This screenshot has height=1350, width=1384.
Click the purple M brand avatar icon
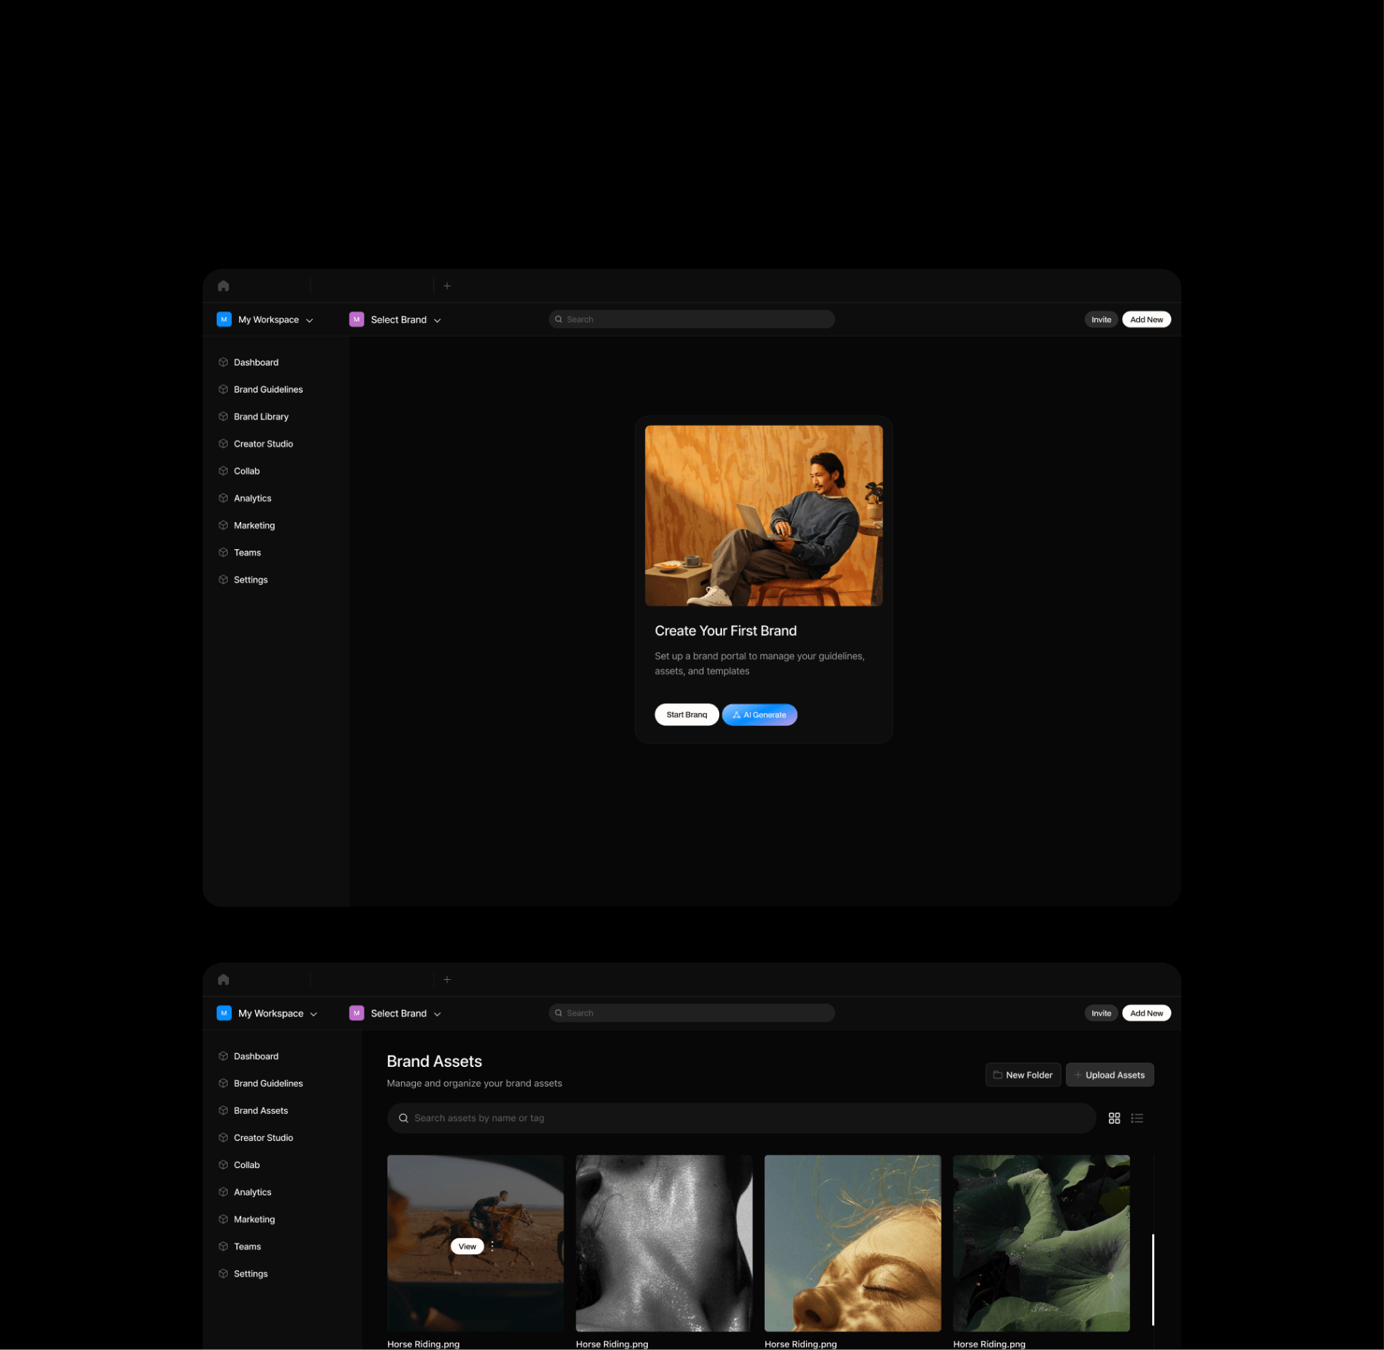pos(357,319)
